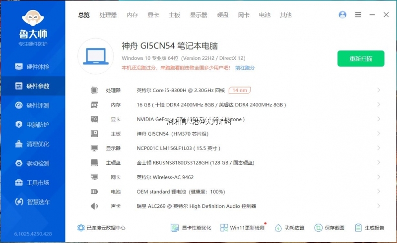This screenshot has width=397, height=243.
Task: Click the Core i5-8300H processor text
Action: (x=181, y=90)
